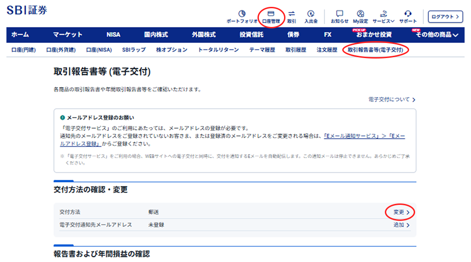Switch to 取引報告書等(電子交付) tab

point(375,50)
